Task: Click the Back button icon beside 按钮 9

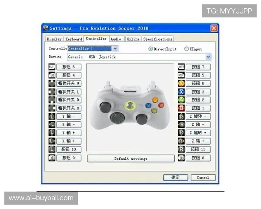Action: pos(52,158)
